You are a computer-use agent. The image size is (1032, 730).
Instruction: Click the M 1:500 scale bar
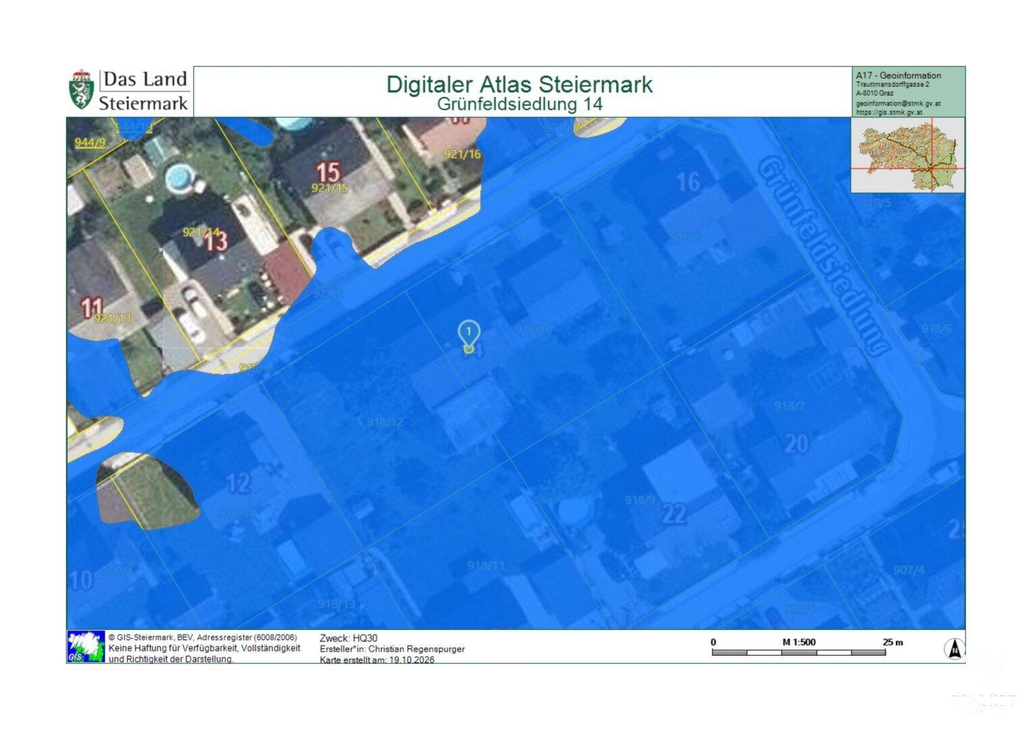799,652
